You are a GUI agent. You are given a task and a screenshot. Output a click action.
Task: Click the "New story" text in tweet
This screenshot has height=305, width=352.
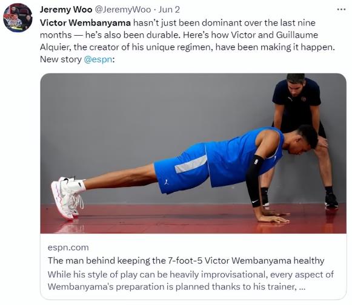coord(61,59)
